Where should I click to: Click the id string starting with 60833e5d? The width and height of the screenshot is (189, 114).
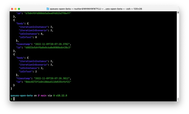pyautogui.click(x=48, y=47)
